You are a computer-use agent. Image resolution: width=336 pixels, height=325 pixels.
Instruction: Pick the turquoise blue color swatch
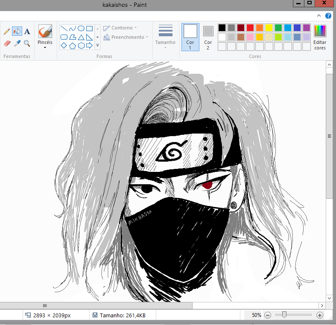[x=288, y=28]
